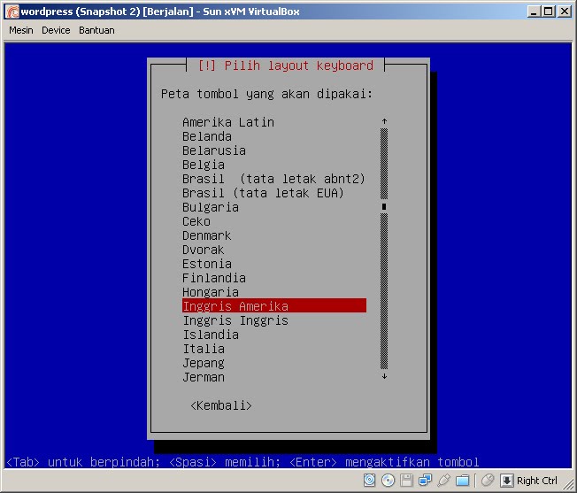Click the Right Ctrl host key label
Image resolution: width=577 pixels, height=493 pixels.
537,481
